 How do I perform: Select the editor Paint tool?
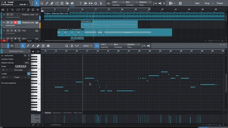(28, 46)
